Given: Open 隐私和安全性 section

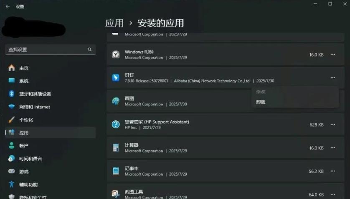Looking at the screenshot, I should (x=51, y=197).
